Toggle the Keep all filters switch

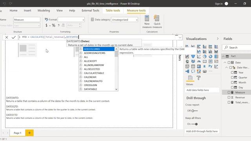[x=195, y=124]
